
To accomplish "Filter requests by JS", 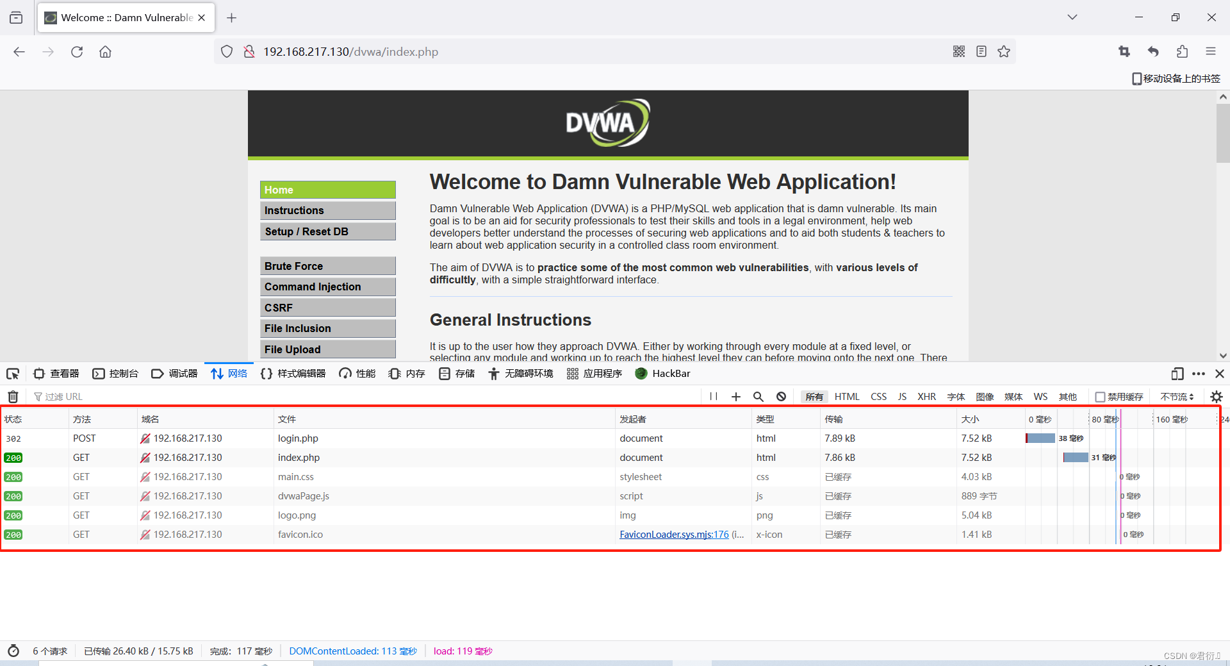I will (x=902, y=397).
